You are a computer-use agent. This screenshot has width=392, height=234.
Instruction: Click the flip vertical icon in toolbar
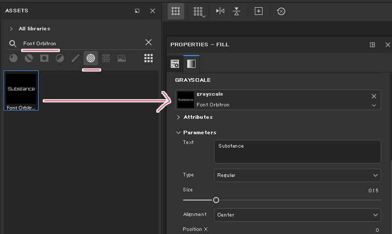[x=236, y=11]
